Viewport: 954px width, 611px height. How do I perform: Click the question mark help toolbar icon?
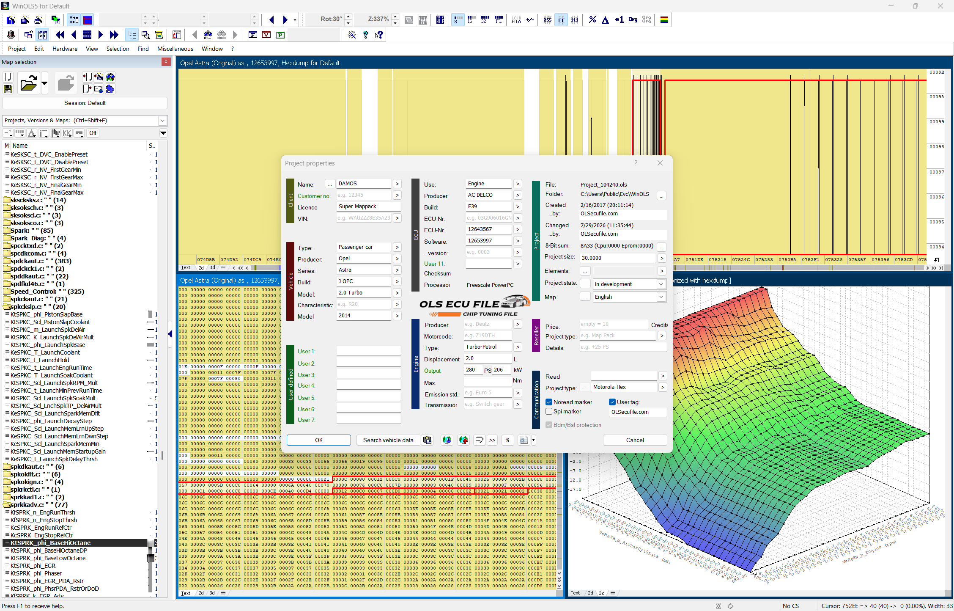click(365, 35)
